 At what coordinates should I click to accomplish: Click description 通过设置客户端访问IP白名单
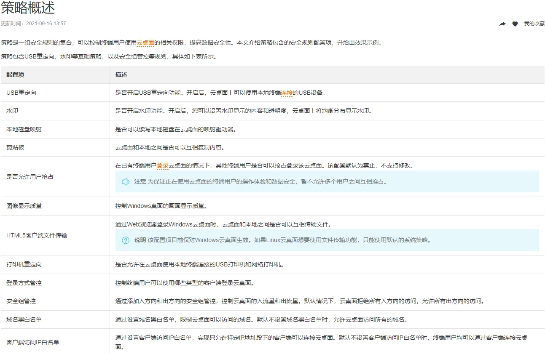click(x=322, y=342)
